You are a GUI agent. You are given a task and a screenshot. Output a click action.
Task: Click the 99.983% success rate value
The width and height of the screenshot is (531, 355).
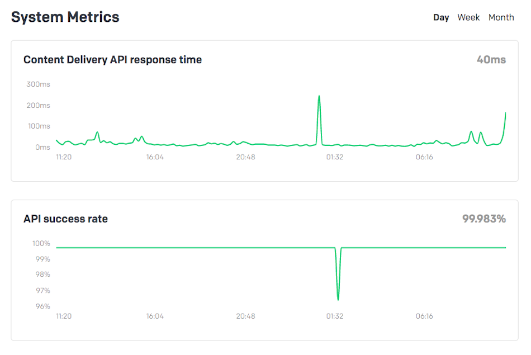484,219
